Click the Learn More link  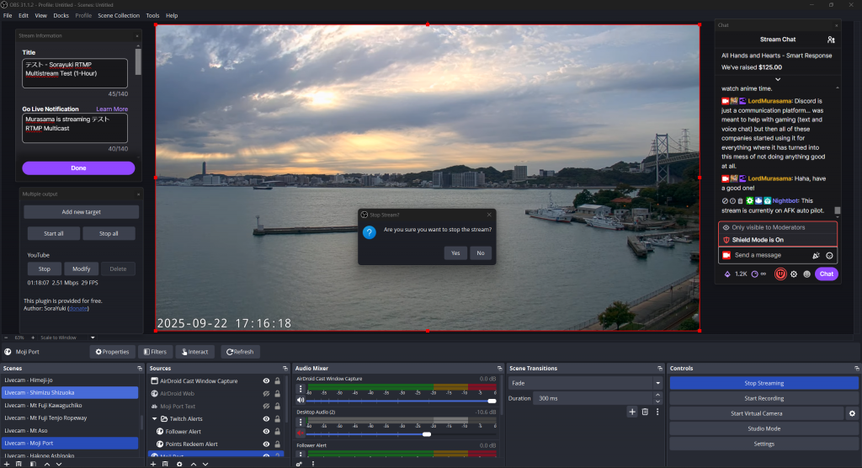click(x=112, y=109)
